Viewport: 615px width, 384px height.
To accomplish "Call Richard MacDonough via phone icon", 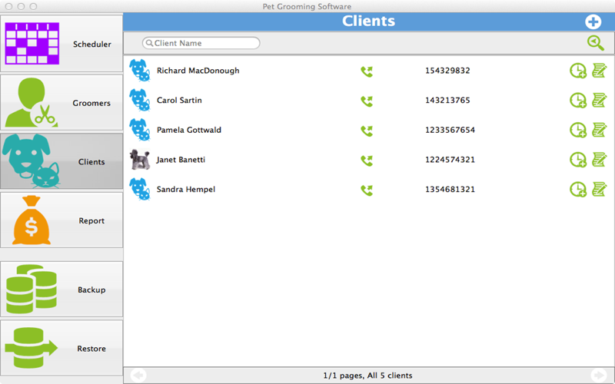I will coord(367,71).
